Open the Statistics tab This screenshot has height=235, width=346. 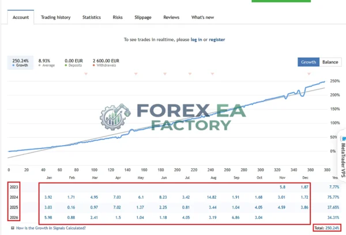(92, 17)
